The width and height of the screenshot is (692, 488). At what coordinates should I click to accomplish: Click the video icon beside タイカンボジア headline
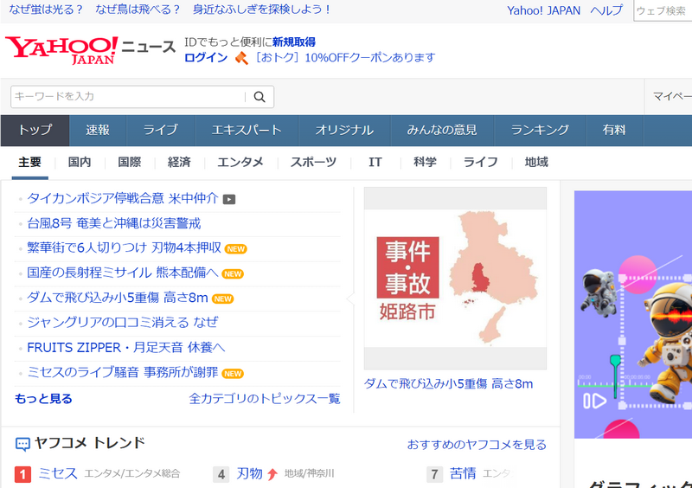228,199
